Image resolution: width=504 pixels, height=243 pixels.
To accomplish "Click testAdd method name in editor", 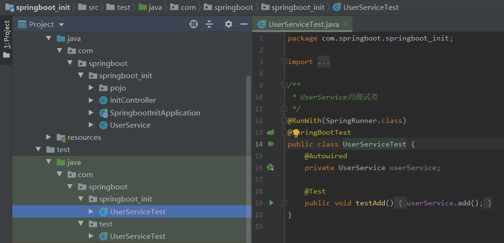I will pyautogui.click(x=370, y=203).
